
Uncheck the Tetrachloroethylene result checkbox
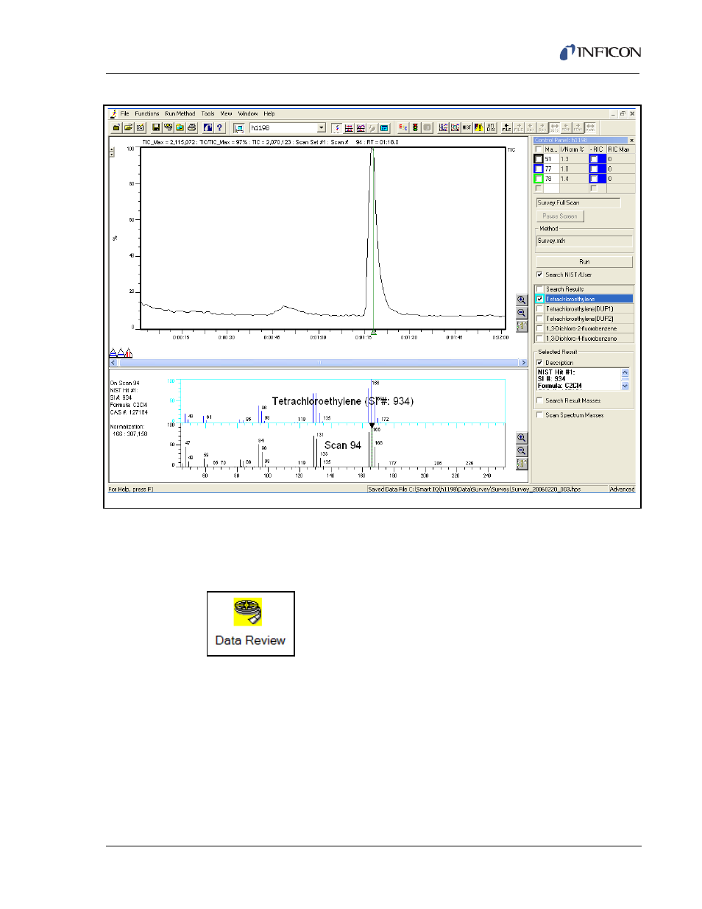(x=539, y=299)
